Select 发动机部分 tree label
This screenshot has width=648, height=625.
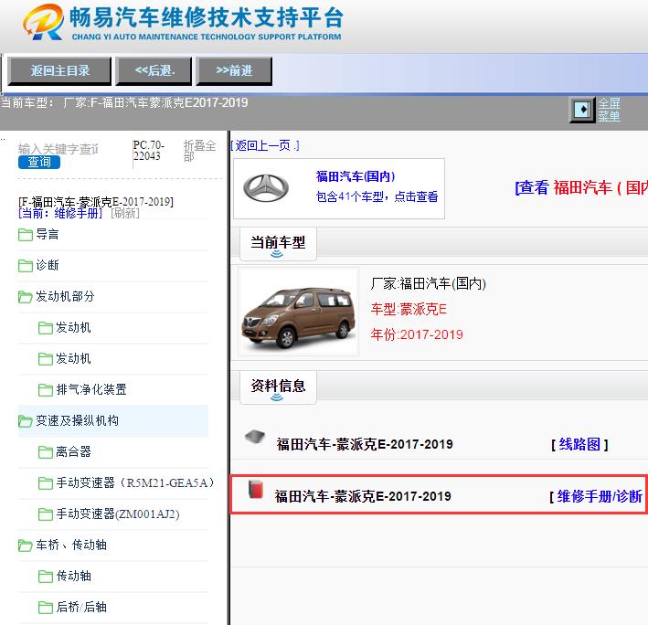[x=65, y=296]
